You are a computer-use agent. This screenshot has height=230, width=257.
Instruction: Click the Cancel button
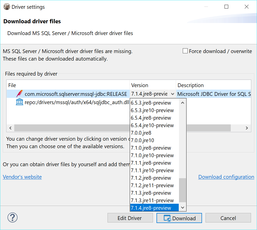228,218
